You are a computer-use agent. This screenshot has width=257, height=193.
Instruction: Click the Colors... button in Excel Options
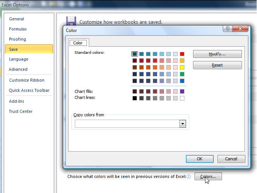(208, 176)
